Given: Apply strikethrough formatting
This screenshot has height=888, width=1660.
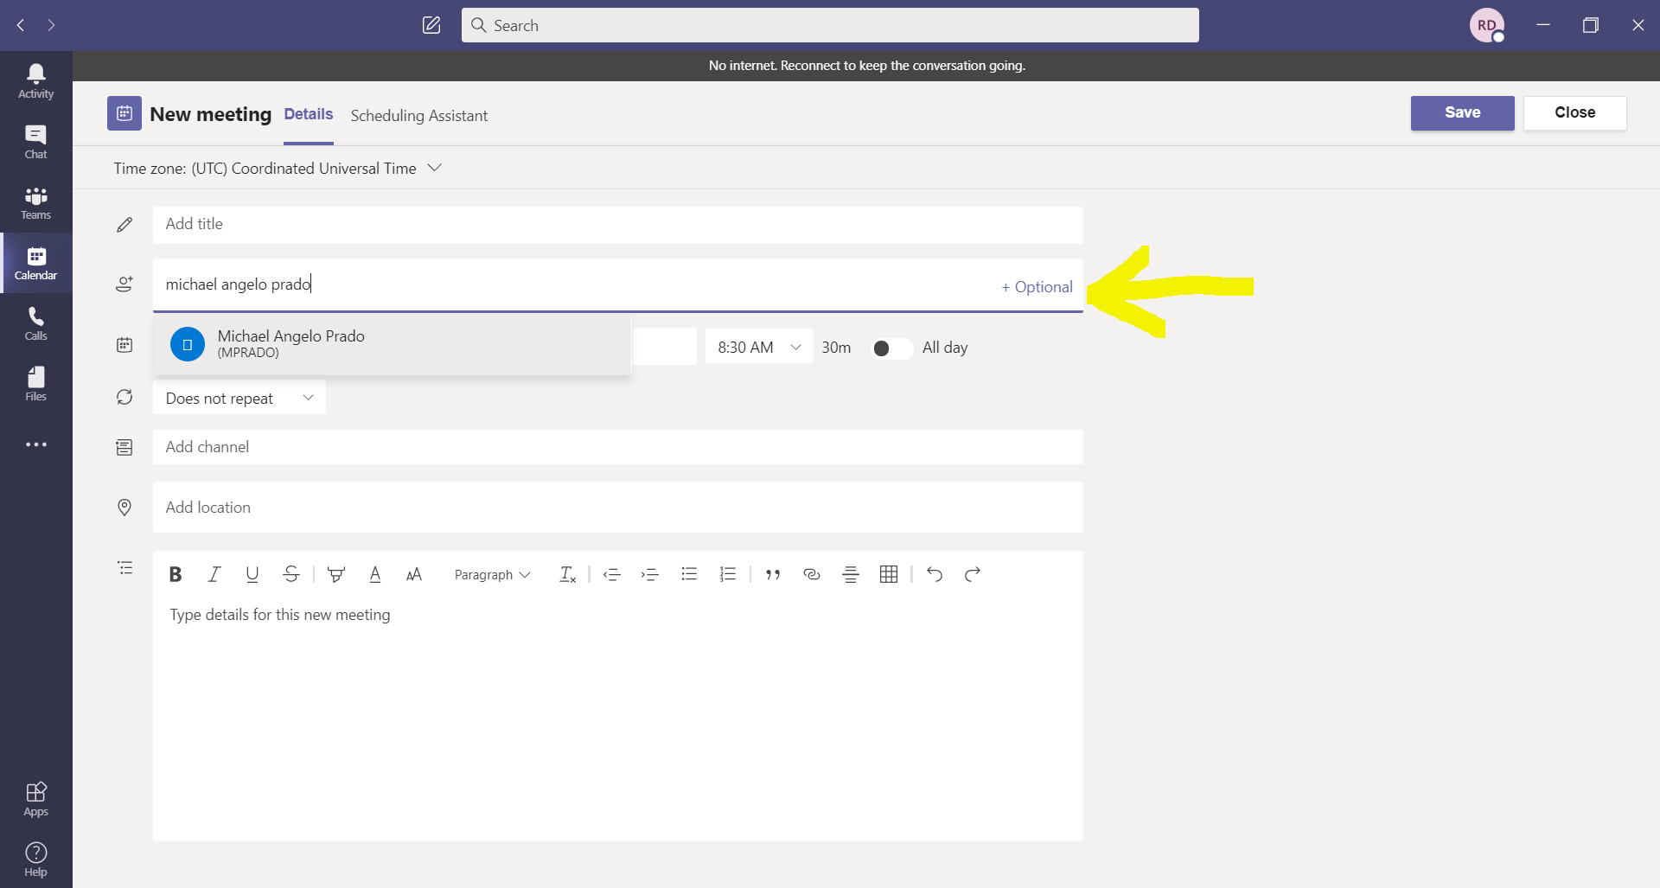Looking at the screenshot, I should pos(291,574).
